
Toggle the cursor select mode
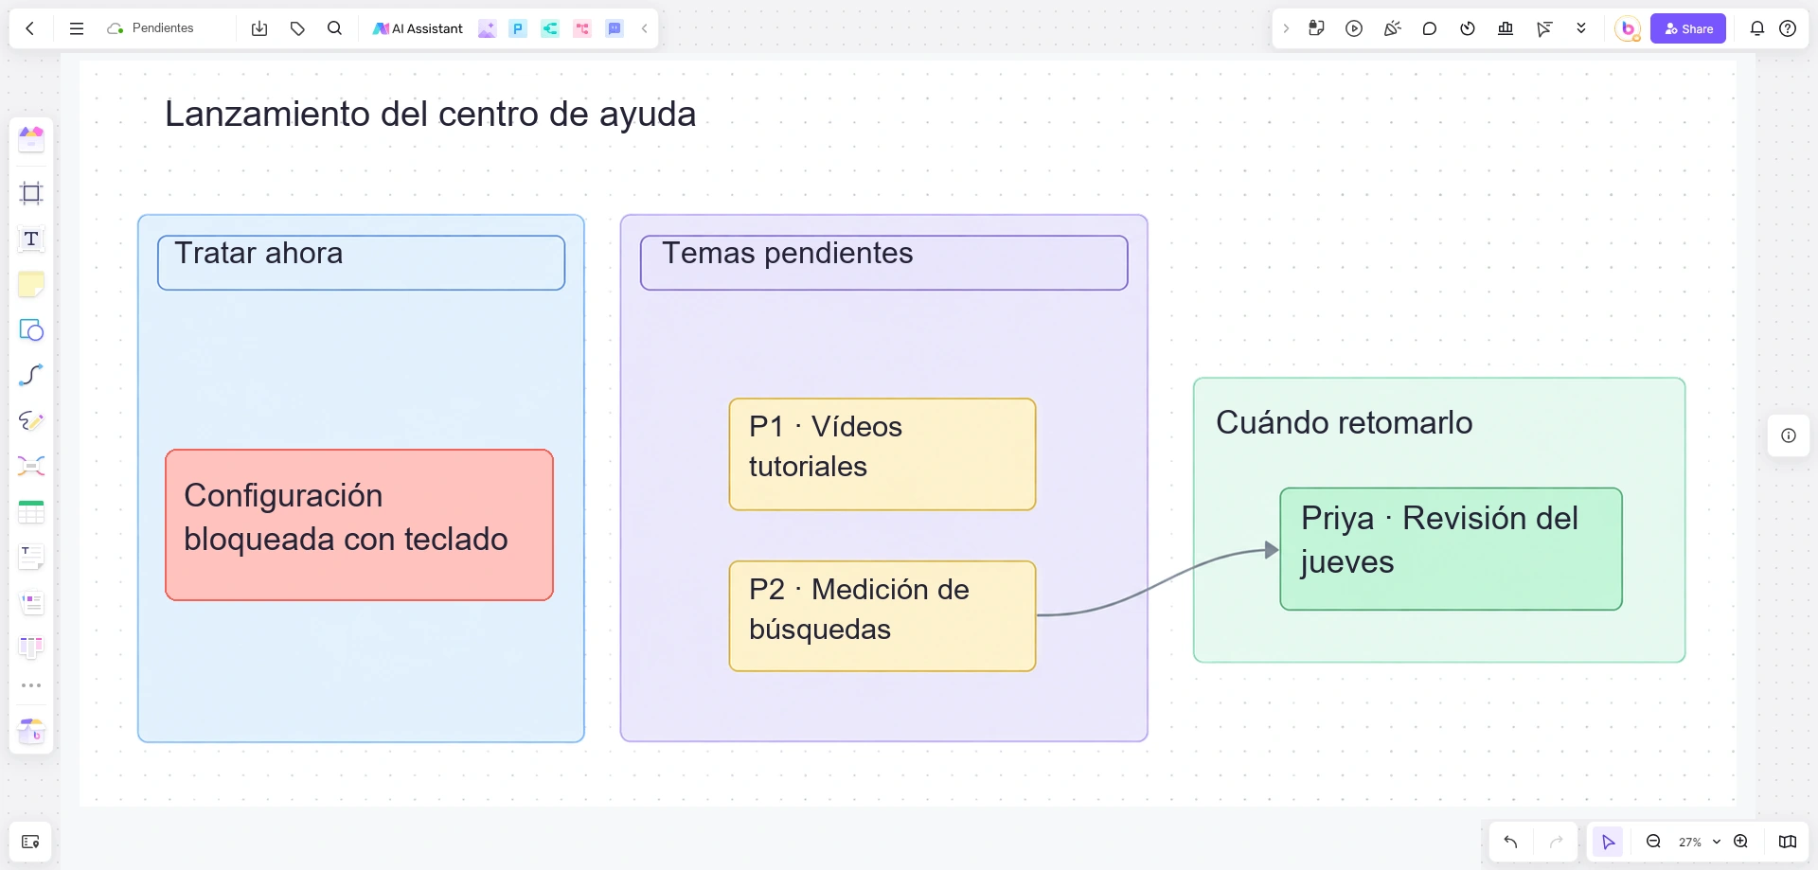(1608, 842)
